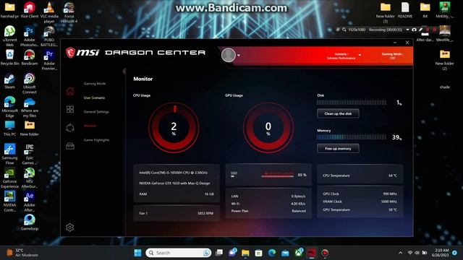Open VLC media player desktop icon
The height and width of the screenshot is (260, 463).
(49, 12)
